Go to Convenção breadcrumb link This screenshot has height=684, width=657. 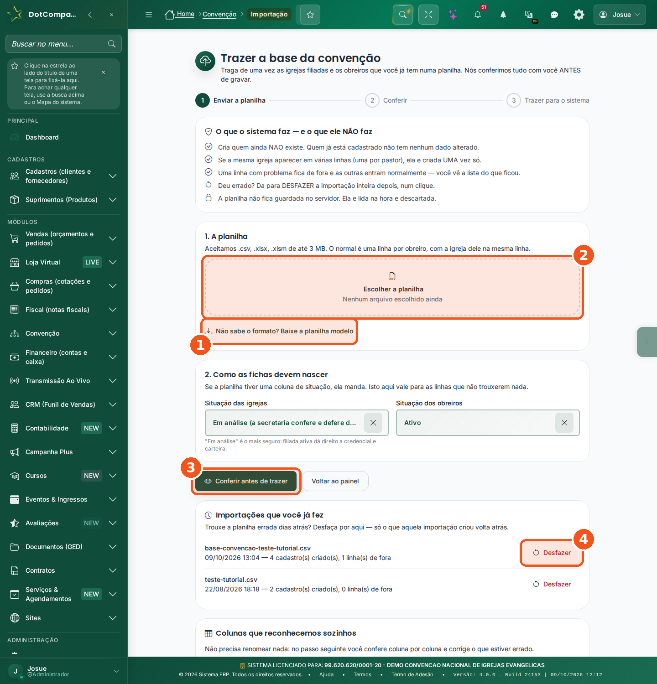tap(219, 14)
